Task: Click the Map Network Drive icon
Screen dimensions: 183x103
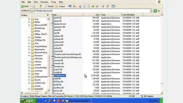Action: point(103,6)
